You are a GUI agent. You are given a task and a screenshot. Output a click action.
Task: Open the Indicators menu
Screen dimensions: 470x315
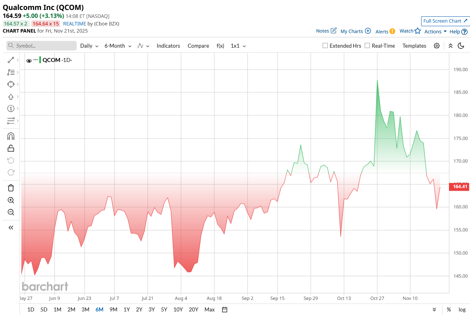pos(168,46)
